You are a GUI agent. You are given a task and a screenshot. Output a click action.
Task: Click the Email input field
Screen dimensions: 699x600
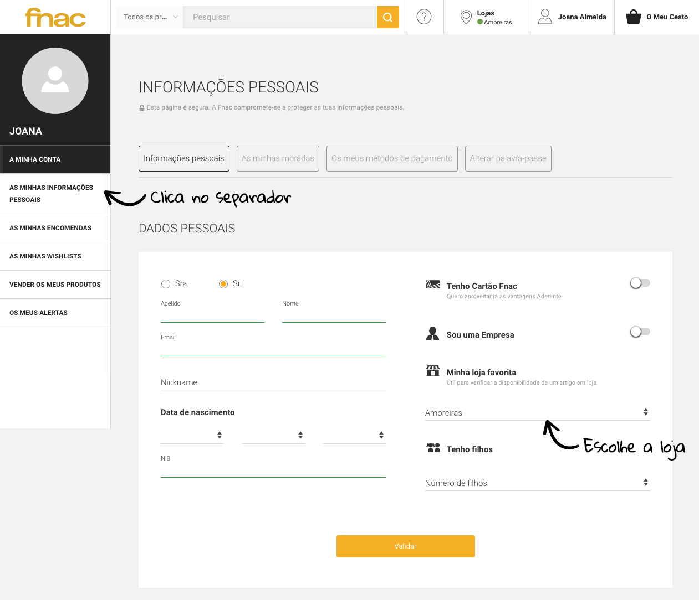coord(273,349)
